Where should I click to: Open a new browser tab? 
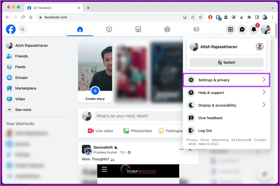pos(88,8)
